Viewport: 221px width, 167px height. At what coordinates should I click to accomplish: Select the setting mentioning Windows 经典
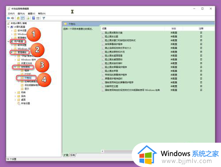click(x=132, y=90)
